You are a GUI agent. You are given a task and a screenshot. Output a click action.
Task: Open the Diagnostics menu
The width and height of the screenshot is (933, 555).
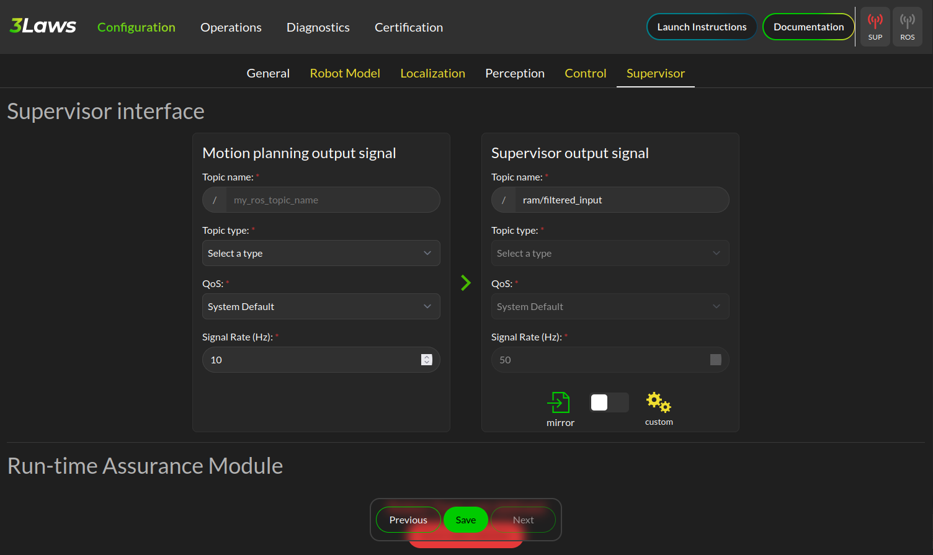pos(318,27)
